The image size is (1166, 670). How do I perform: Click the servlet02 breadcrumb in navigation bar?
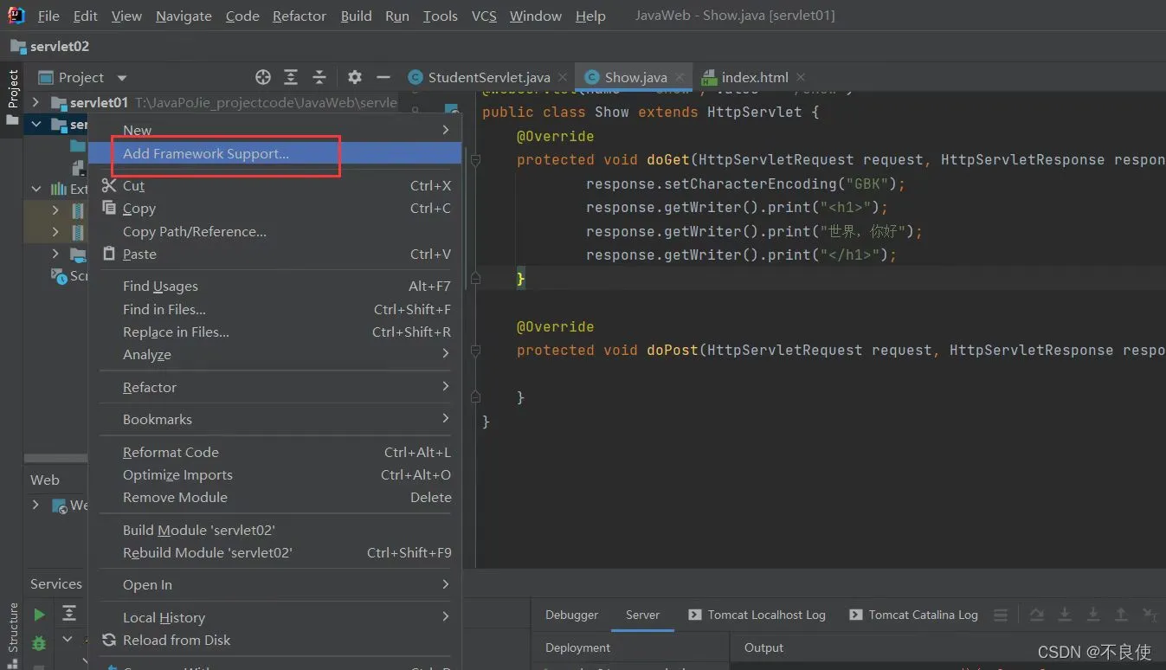[50, 47]
